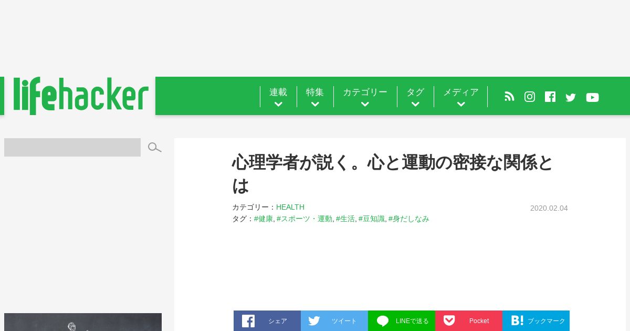Tweet the article with ツイート button
Screen dimensions: 630x331
pos(334,320)
